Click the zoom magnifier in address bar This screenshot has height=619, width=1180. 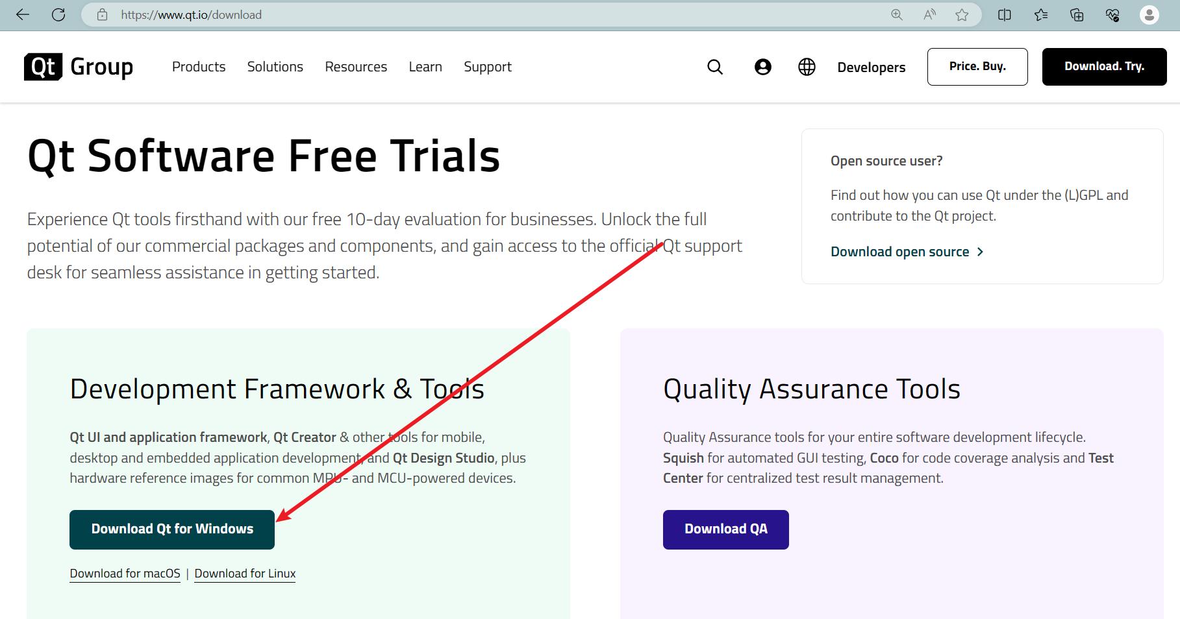click(x=897, y=14)
